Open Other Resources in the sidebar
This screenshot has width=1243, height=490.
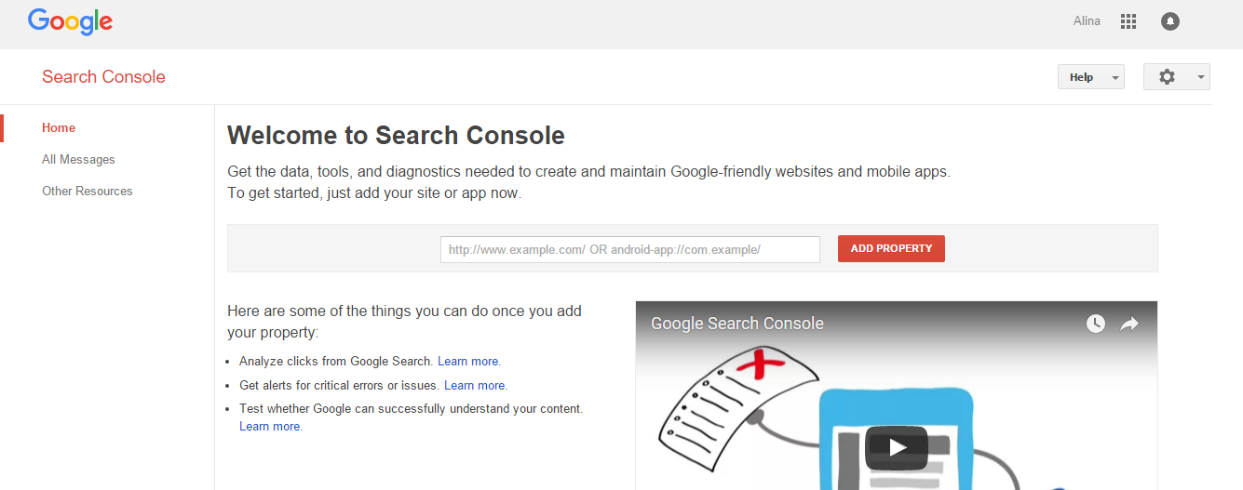click(x=88, y=192)
